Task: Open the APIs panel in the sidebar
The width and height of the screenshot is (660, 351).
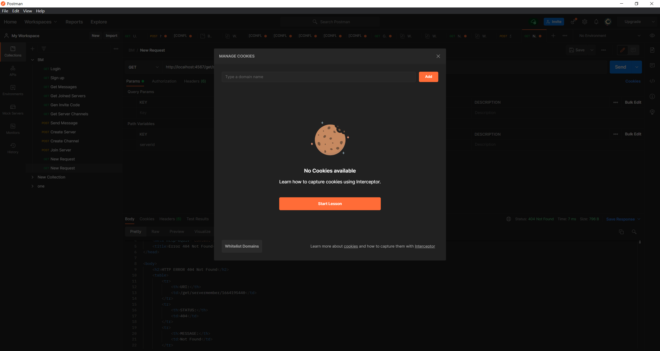Action: [x=13, y=71]
